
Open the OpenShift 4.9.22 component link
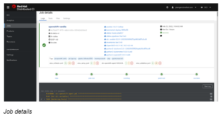pos(120,46)
